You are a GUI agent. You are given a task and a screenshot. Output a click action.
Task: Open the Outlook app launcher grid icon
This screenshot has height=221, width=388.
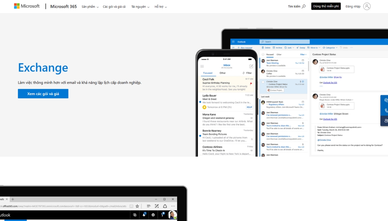pyautogui.click(x=232, y=41)
